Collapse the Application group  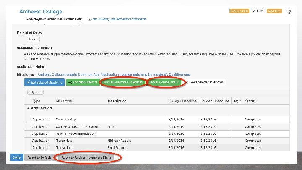28,108
